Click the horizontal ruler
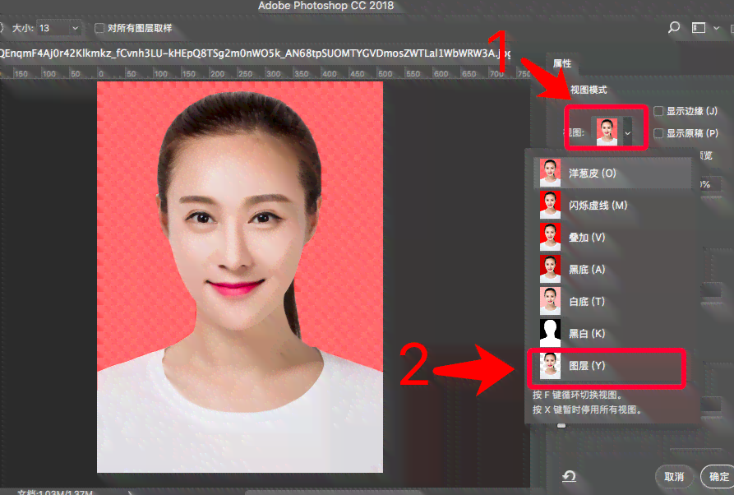This screenshot has width=734, height=495. (265, 74)
